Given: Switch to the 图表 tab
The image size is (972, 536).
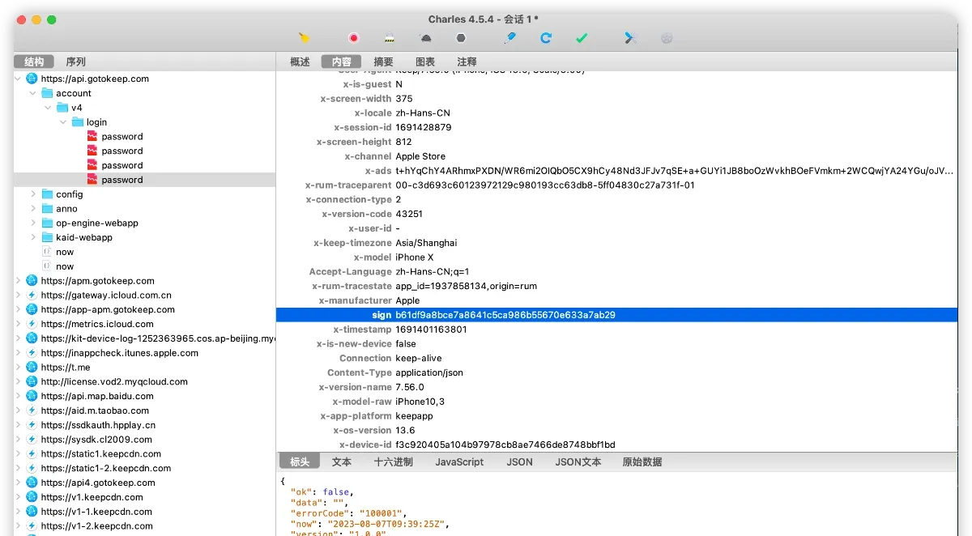Looking at the screenshot, I should coord(425,62).
